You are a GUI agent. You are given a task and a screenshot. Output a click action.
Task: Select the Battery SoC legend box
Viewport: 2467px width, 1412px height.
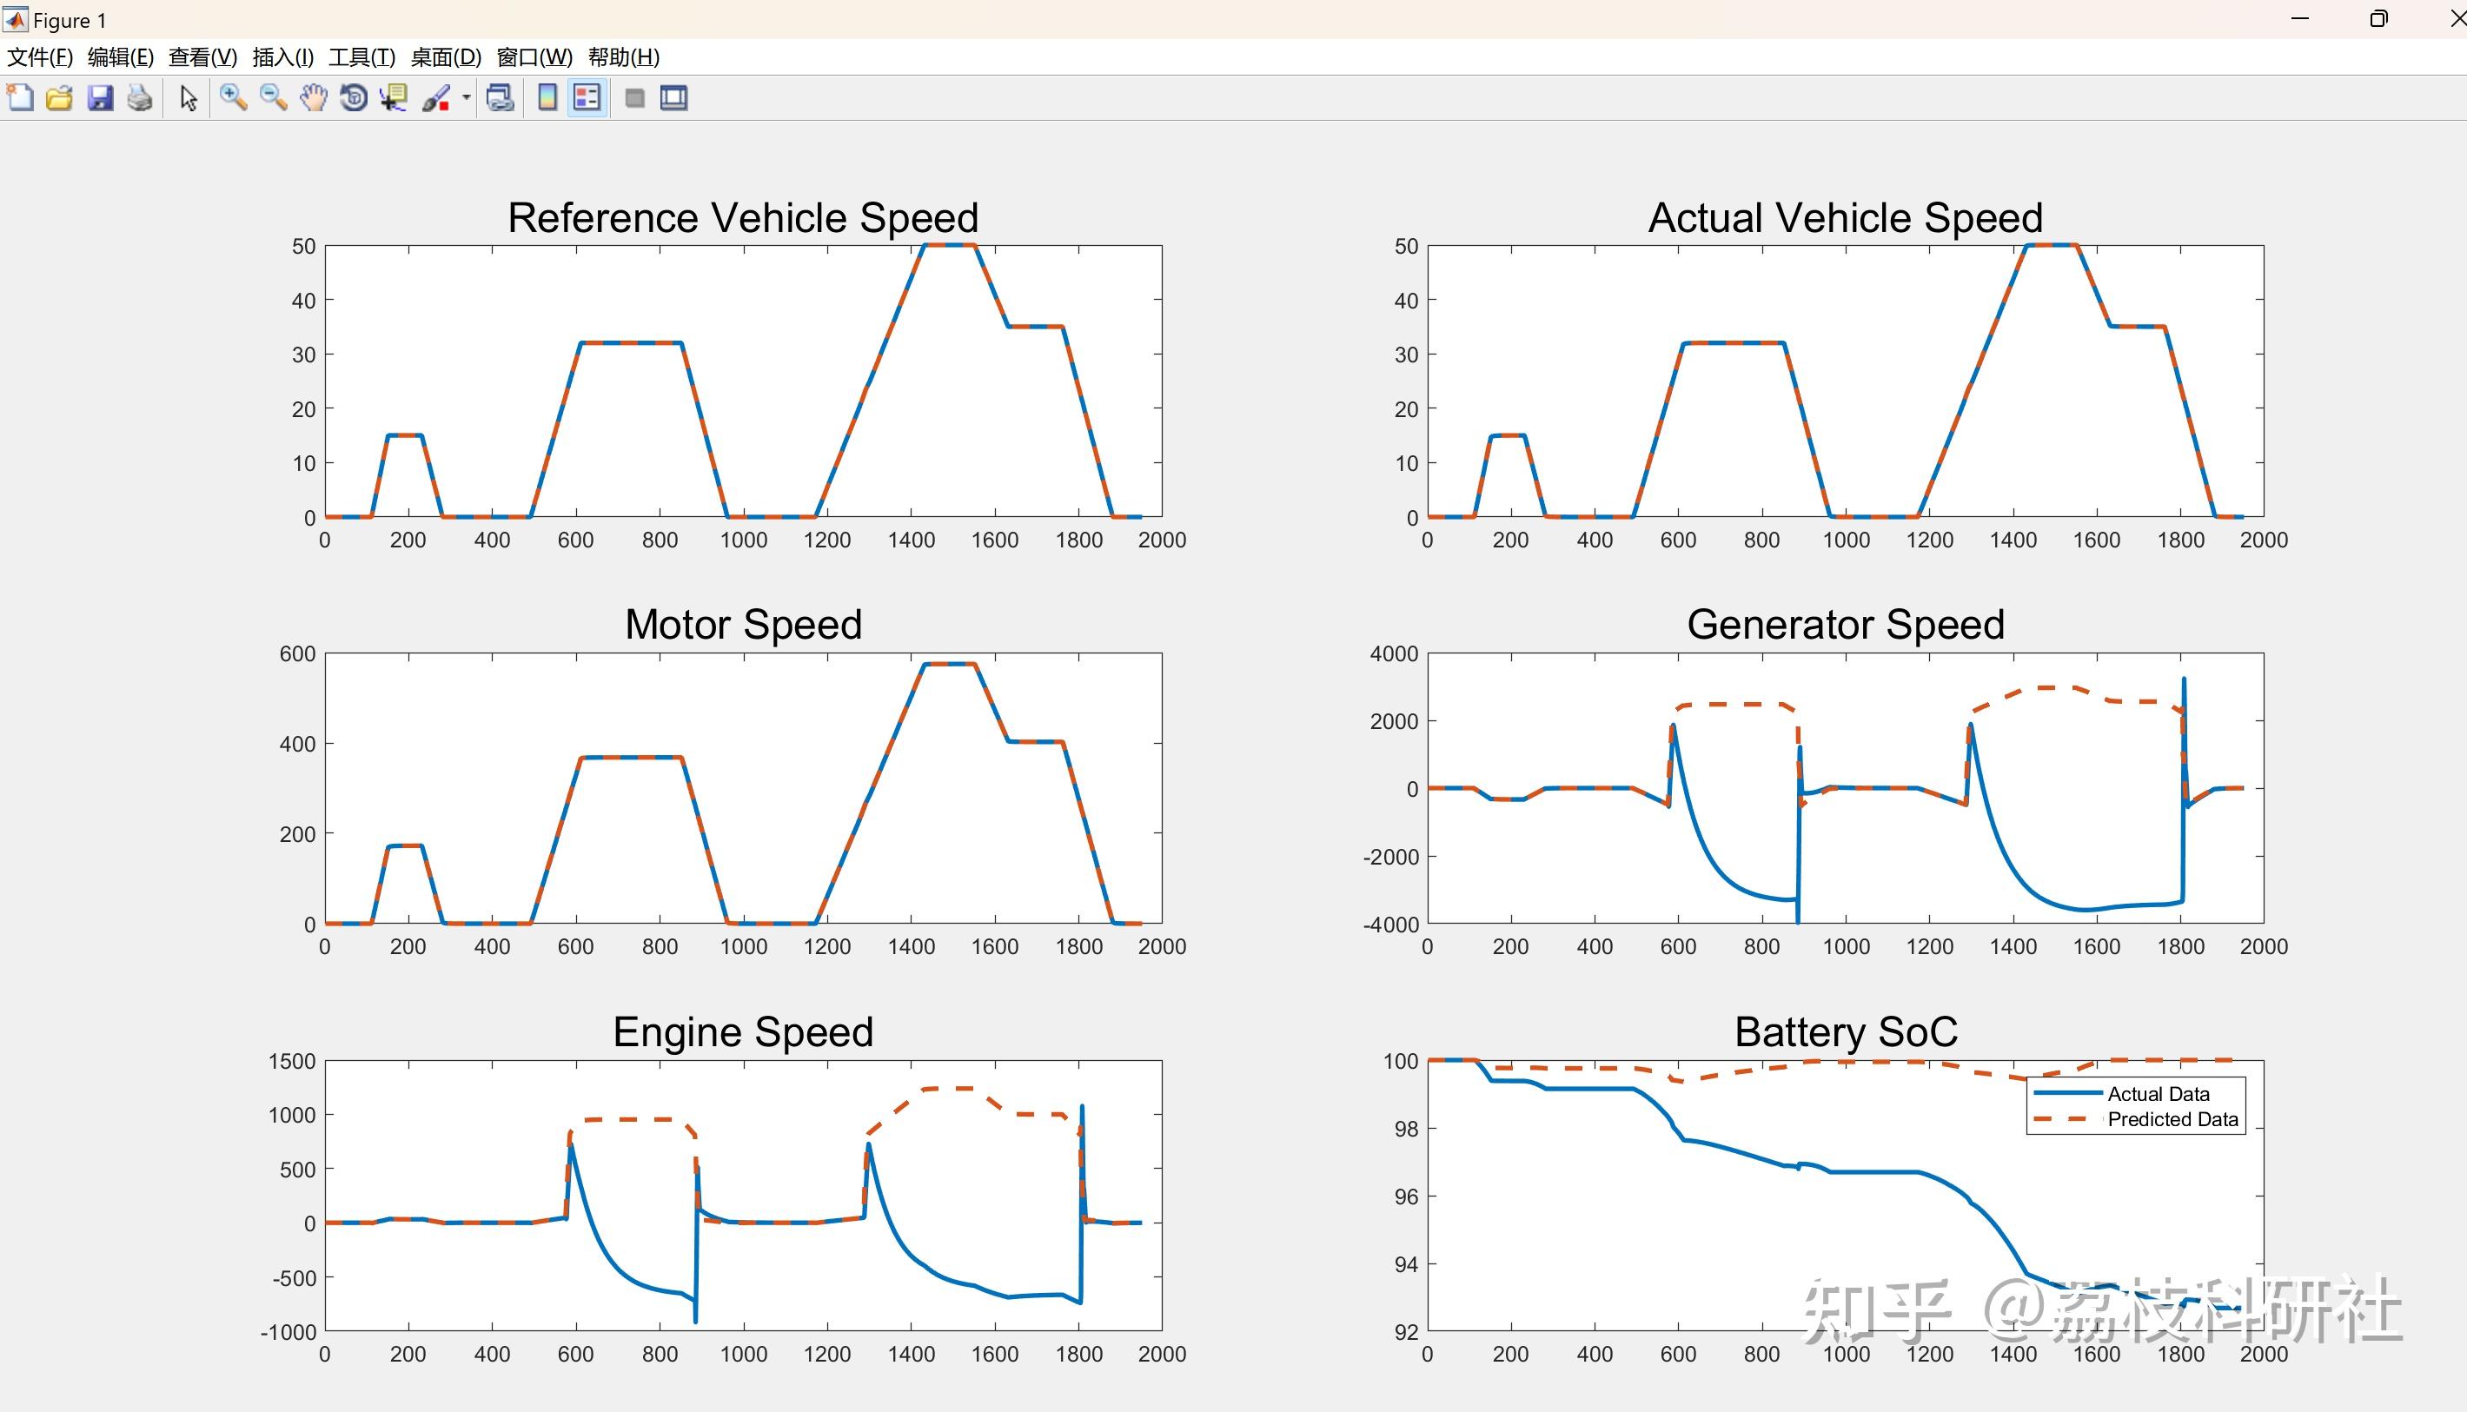point(2135,1105)
